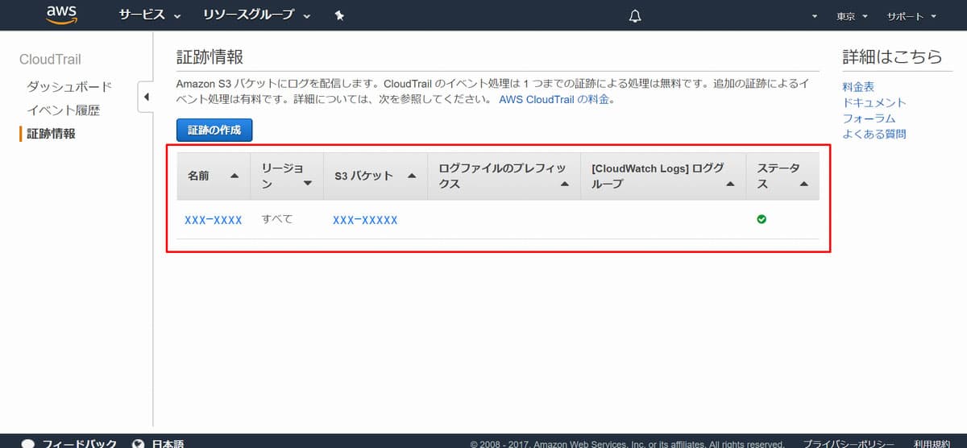This screenshot has width=967, height=448.
Task: Go to ダッシュボード in sidebar
Action: [x=69, y=87]
